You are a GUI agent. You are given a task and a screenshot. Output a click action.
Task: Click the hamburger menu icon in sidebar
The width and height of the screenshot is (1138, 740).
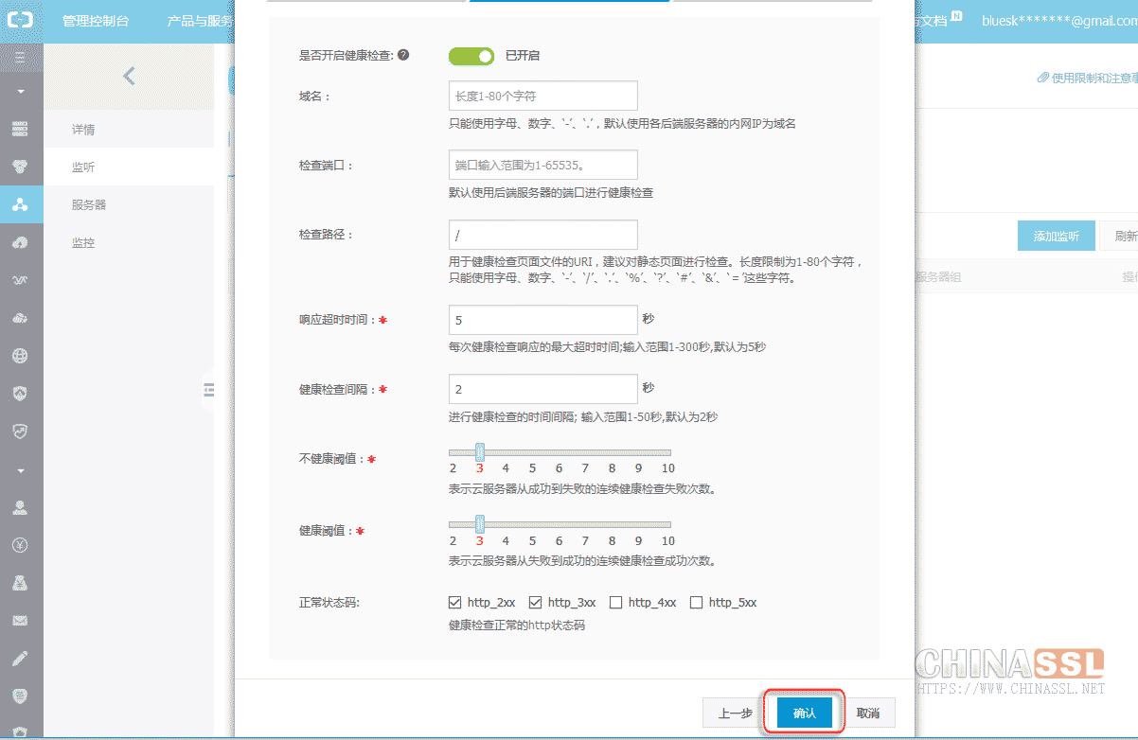[21, 58]
